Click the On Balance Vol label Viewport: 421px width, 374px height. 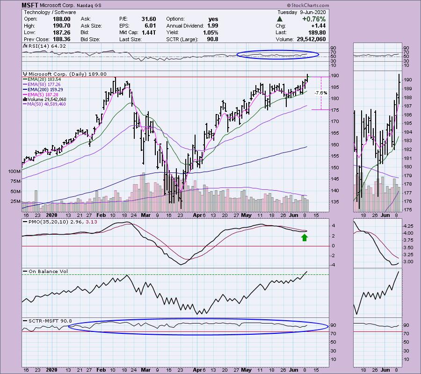point(45,272)
